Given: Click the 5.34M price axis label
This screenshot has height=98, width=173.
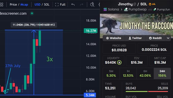Looking at the screenshot, I should (x=90, y=95).
